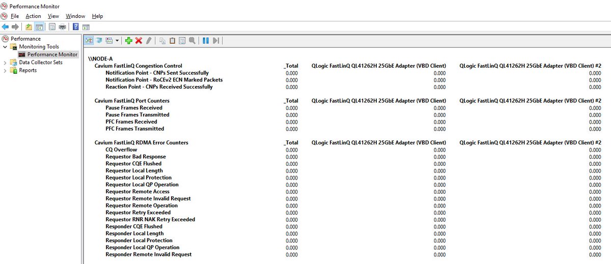Open the graph type dropdown arrow
The image size is (611, 264).
[118, 40]
